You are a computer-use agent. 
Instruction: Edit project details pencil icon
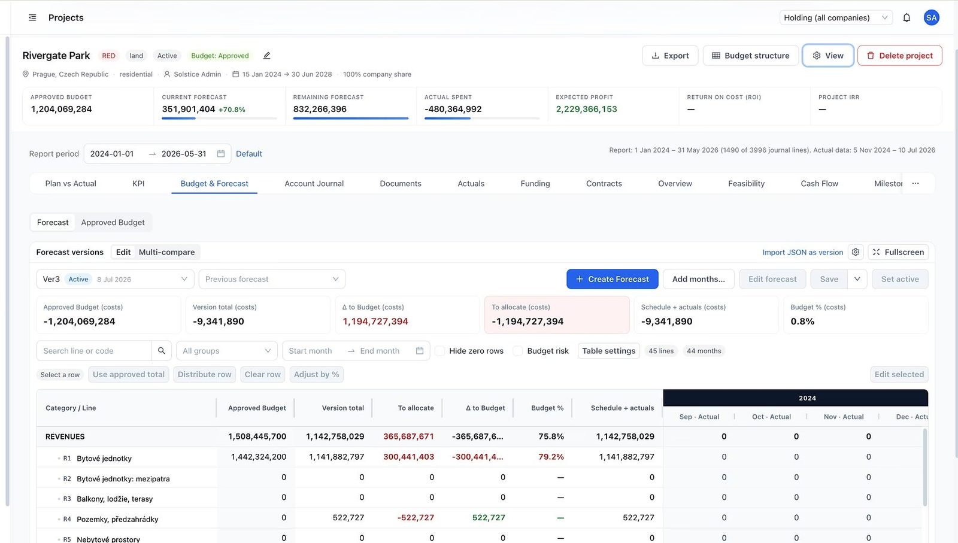(267, 56)
